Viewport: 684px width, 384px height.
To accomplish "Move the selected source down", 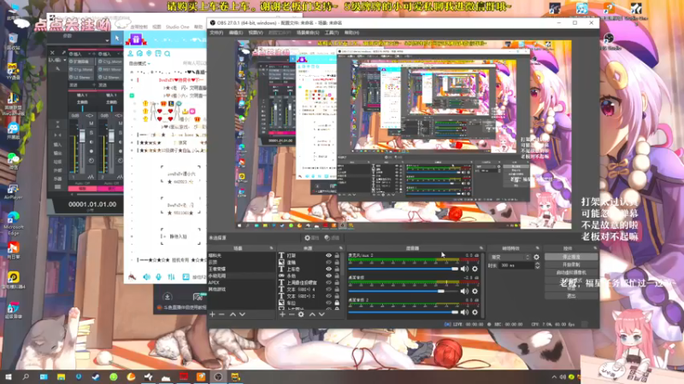I will click(321, 314).
